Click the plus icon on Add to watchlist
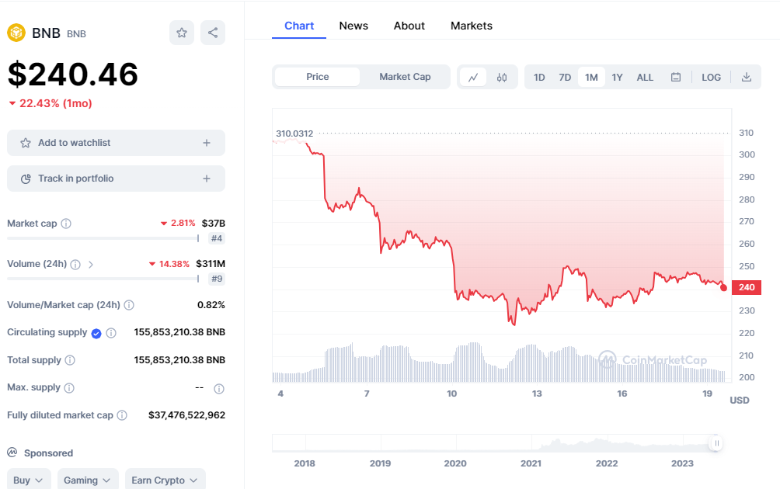The height and width of the screenshot is (489, 780). click(207, 143)
